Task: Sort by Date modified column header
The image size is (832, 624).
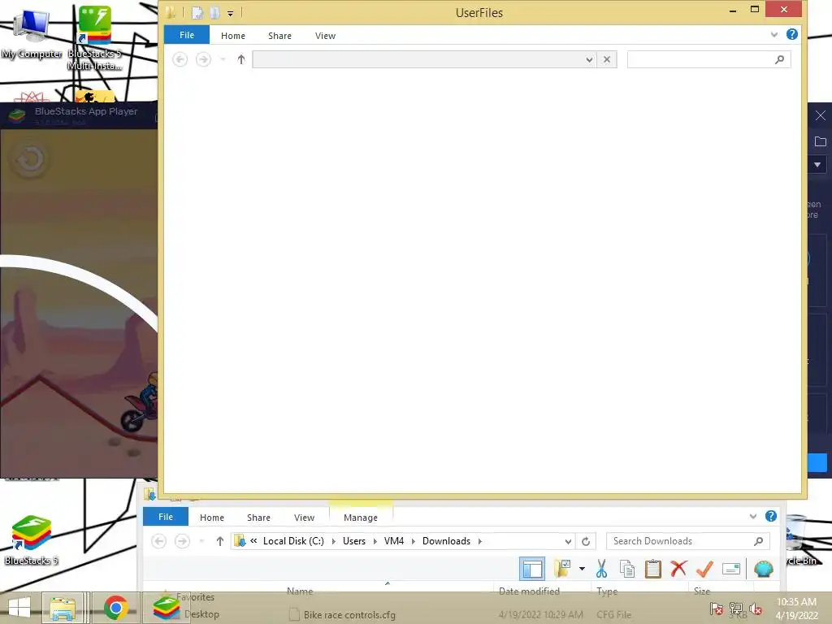Action: coord(529,591)
